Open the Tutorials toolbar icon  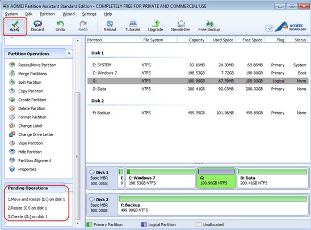coord(133,26)
